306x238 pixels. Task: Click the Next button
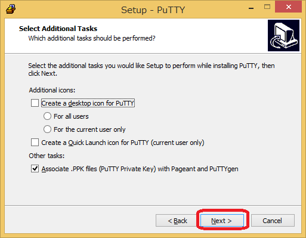tap(222, 221)
